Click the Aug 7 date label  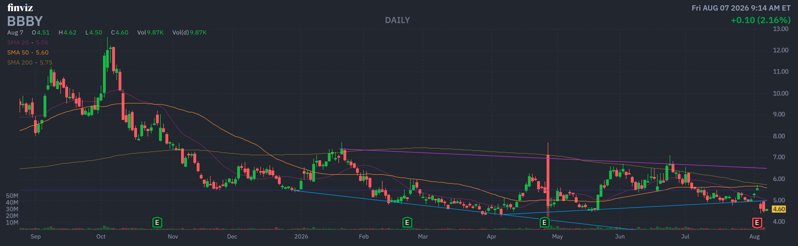(15, 33)
